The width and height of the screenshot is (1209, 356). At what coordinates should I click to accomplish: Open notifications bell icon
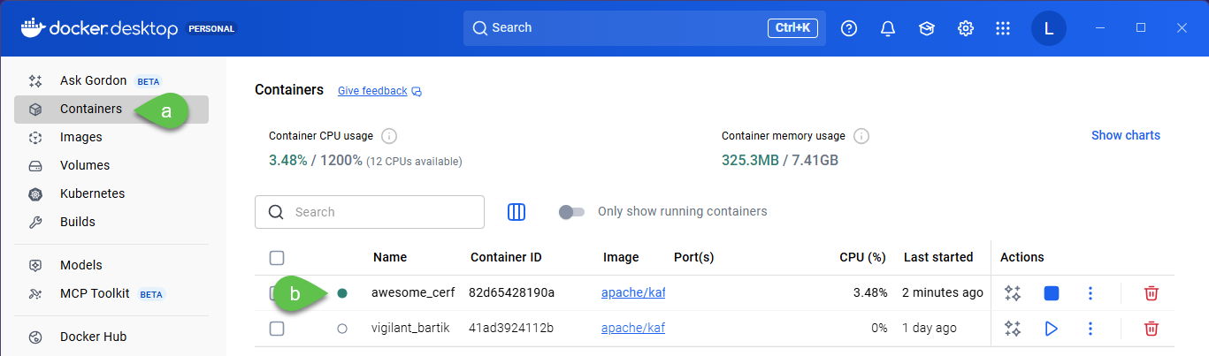coord(888,28)
